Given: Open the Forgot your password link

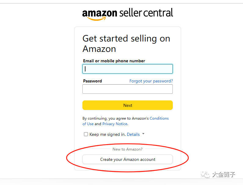Looking at the screenshot, I should point(151,81).
